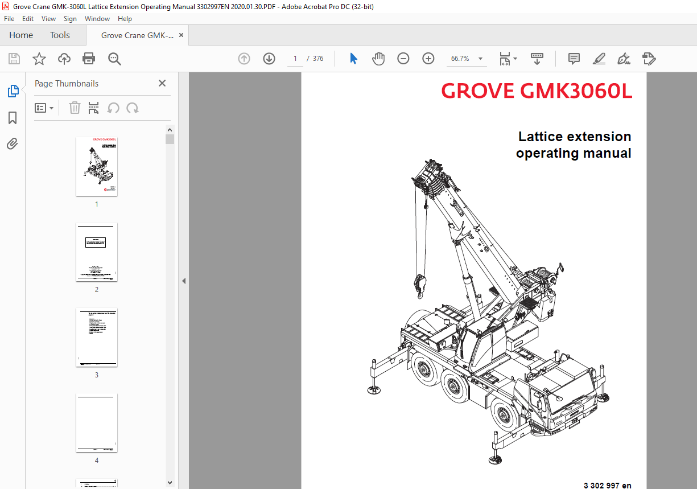Open the Sign document tool

pos(624,59)
